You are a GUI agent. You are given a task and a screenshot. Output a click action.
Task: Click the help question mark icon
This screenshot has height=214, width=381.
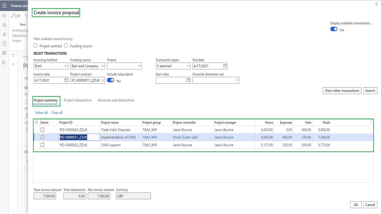tap(376, 5)
